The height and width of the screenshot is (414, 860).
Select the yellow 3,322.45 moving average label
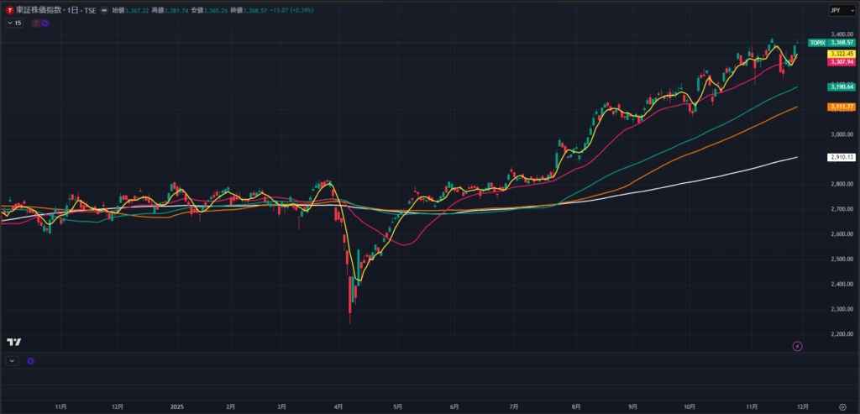click(842, 54)
